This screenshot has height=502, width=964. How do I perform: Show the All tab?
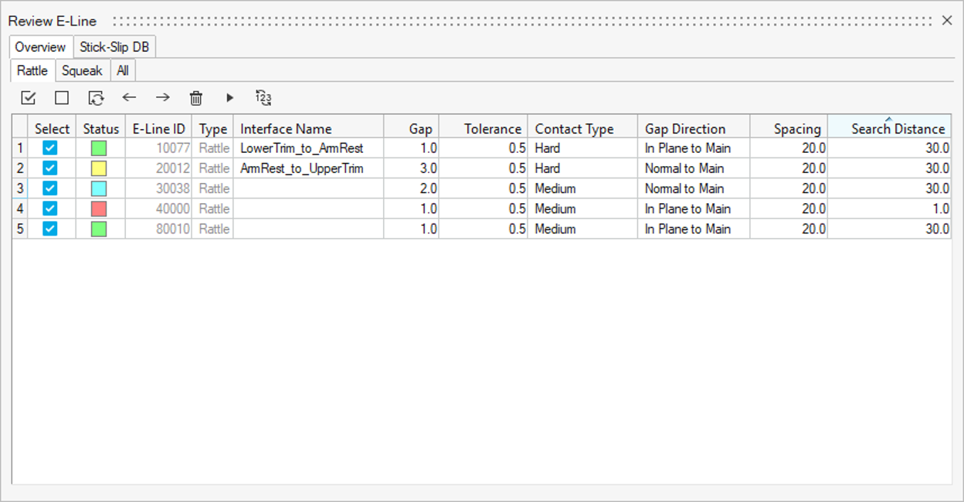click(123, 71)
